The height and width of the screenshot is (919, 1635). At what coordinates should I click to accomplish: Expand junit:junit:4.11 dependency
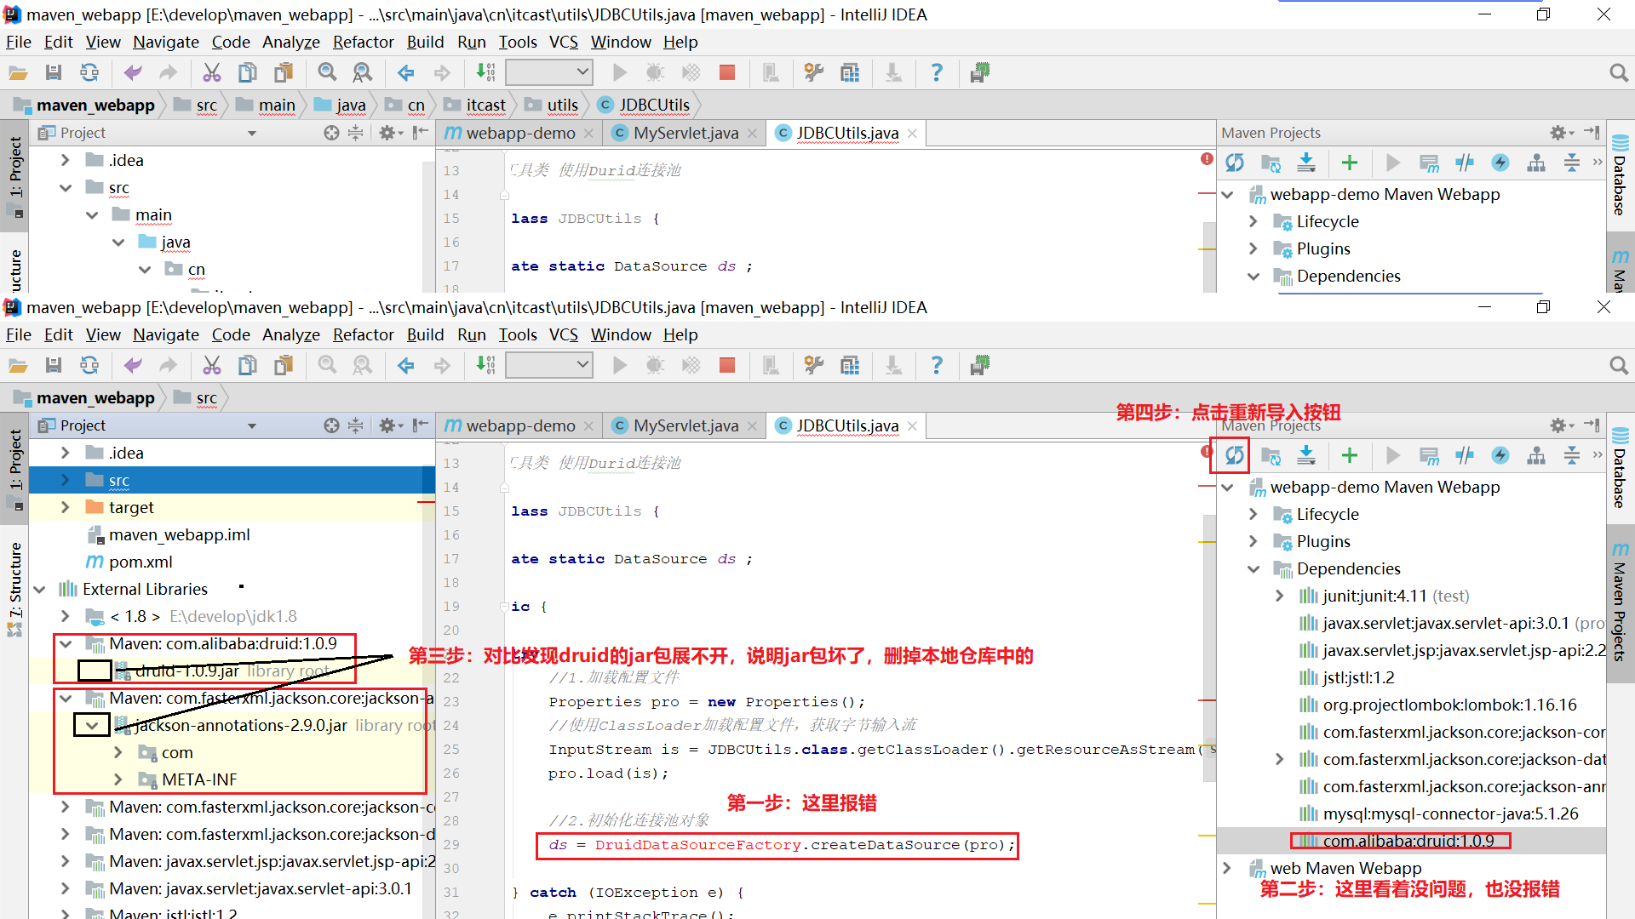point(1280,596)
